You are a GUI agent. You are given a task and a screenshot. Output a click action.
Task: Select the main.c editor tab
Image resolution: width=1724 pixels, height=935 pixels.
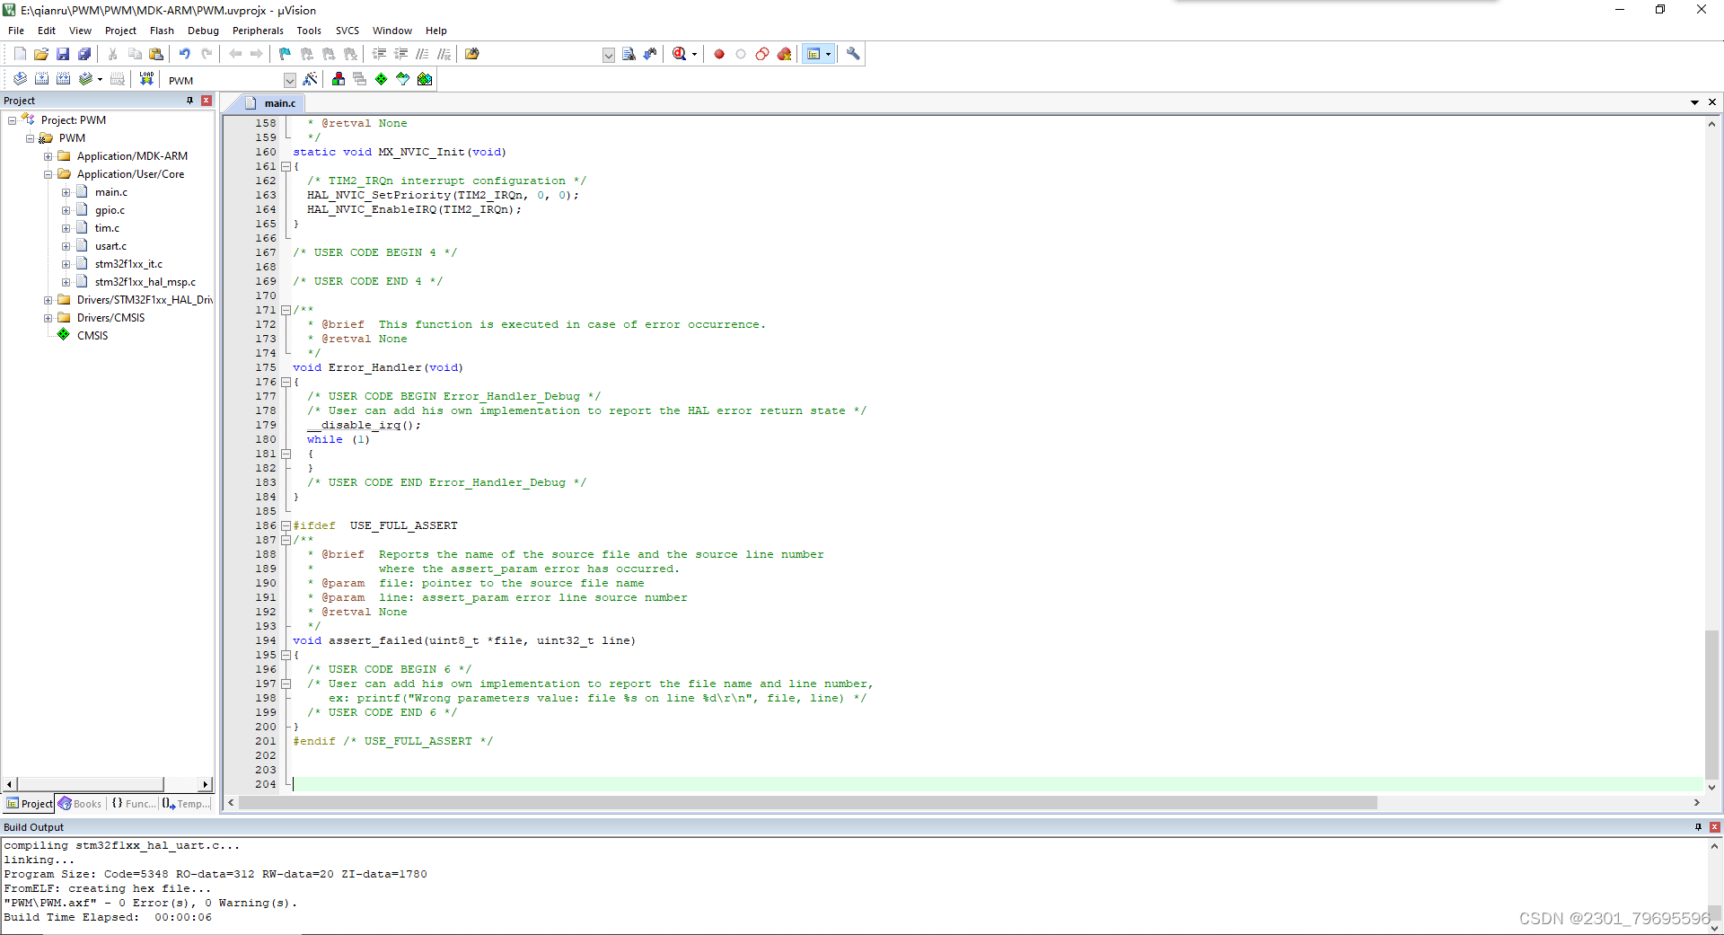273,103
